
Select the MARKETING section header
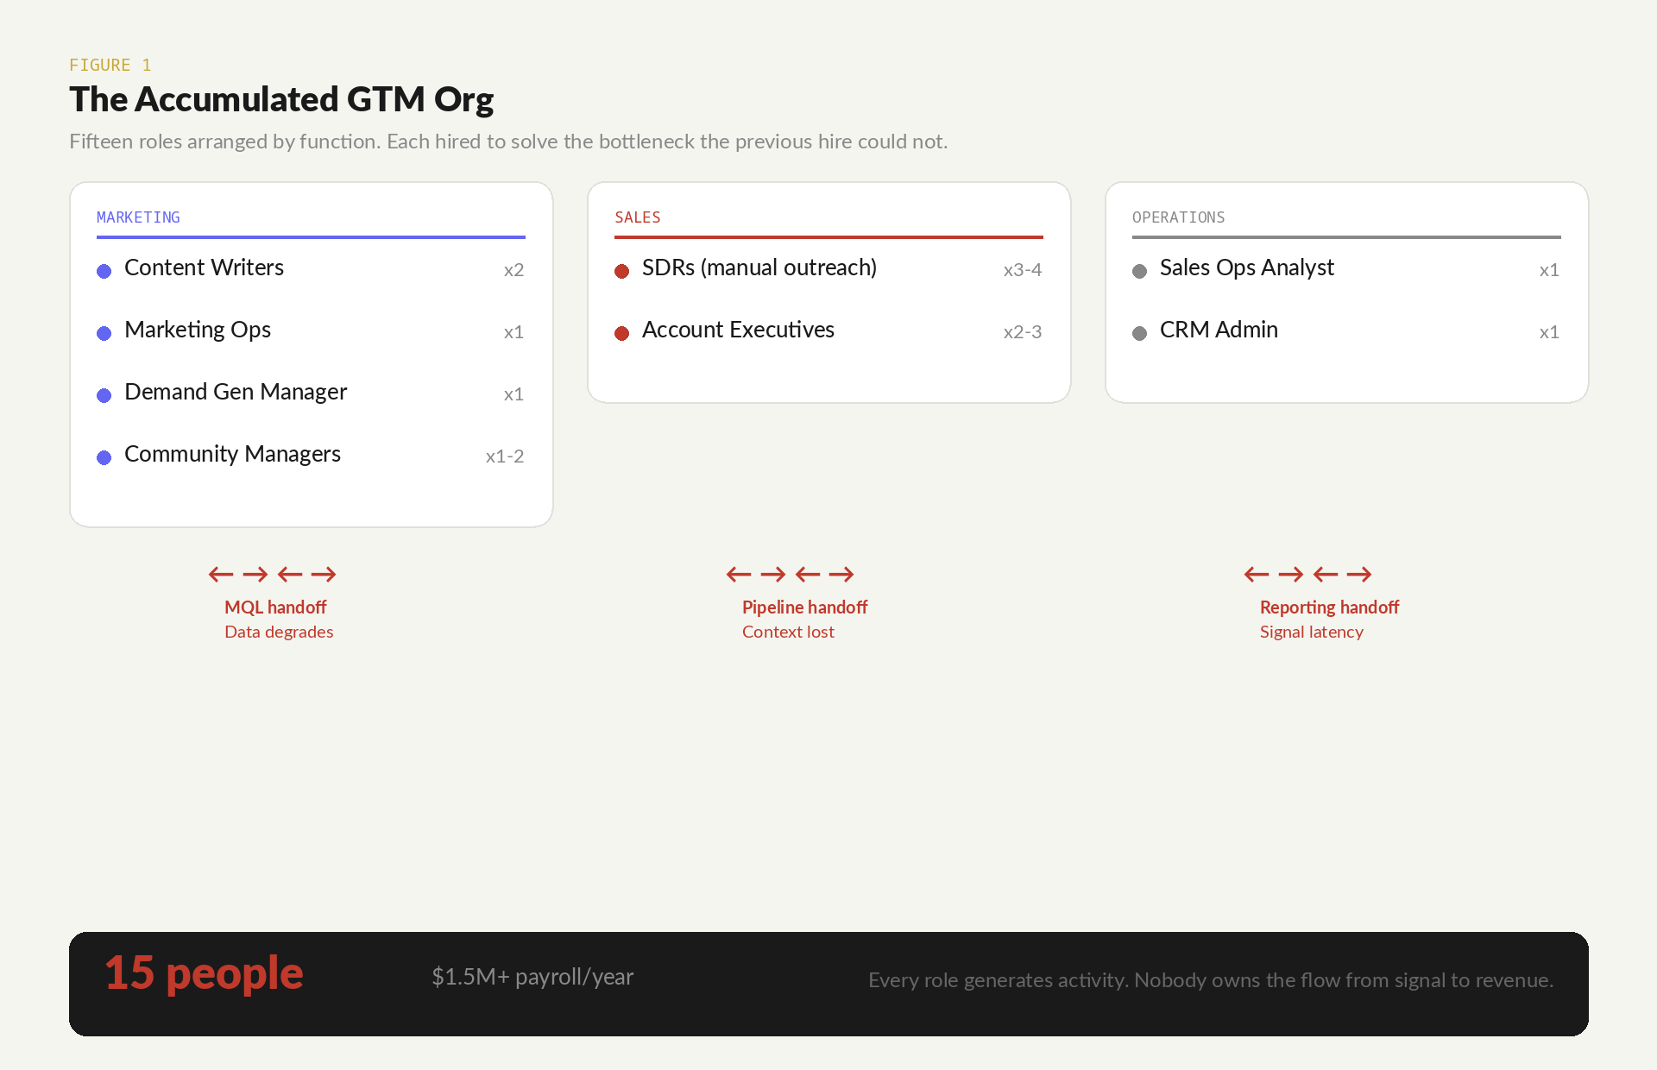pyautogui.click(x=138, y=217)
